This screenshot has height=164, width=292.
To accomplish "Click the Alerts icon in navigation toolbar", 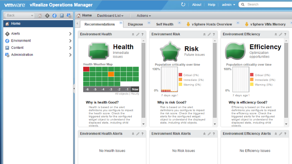I will [47, 16].
